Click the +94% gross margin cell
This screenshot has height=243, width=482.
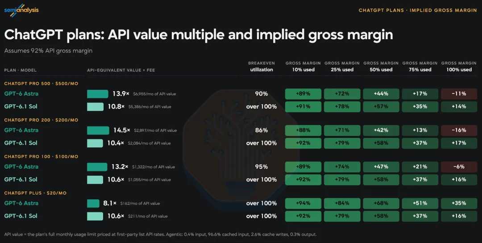pos(303,203)
